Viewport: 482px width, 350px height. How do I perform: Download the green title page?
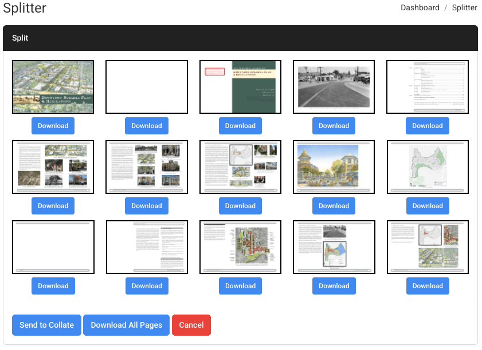240,126
